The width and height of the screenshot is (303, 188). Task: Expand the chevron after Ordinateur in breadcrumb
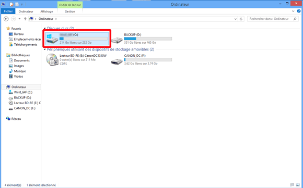(x=56, y=19)
